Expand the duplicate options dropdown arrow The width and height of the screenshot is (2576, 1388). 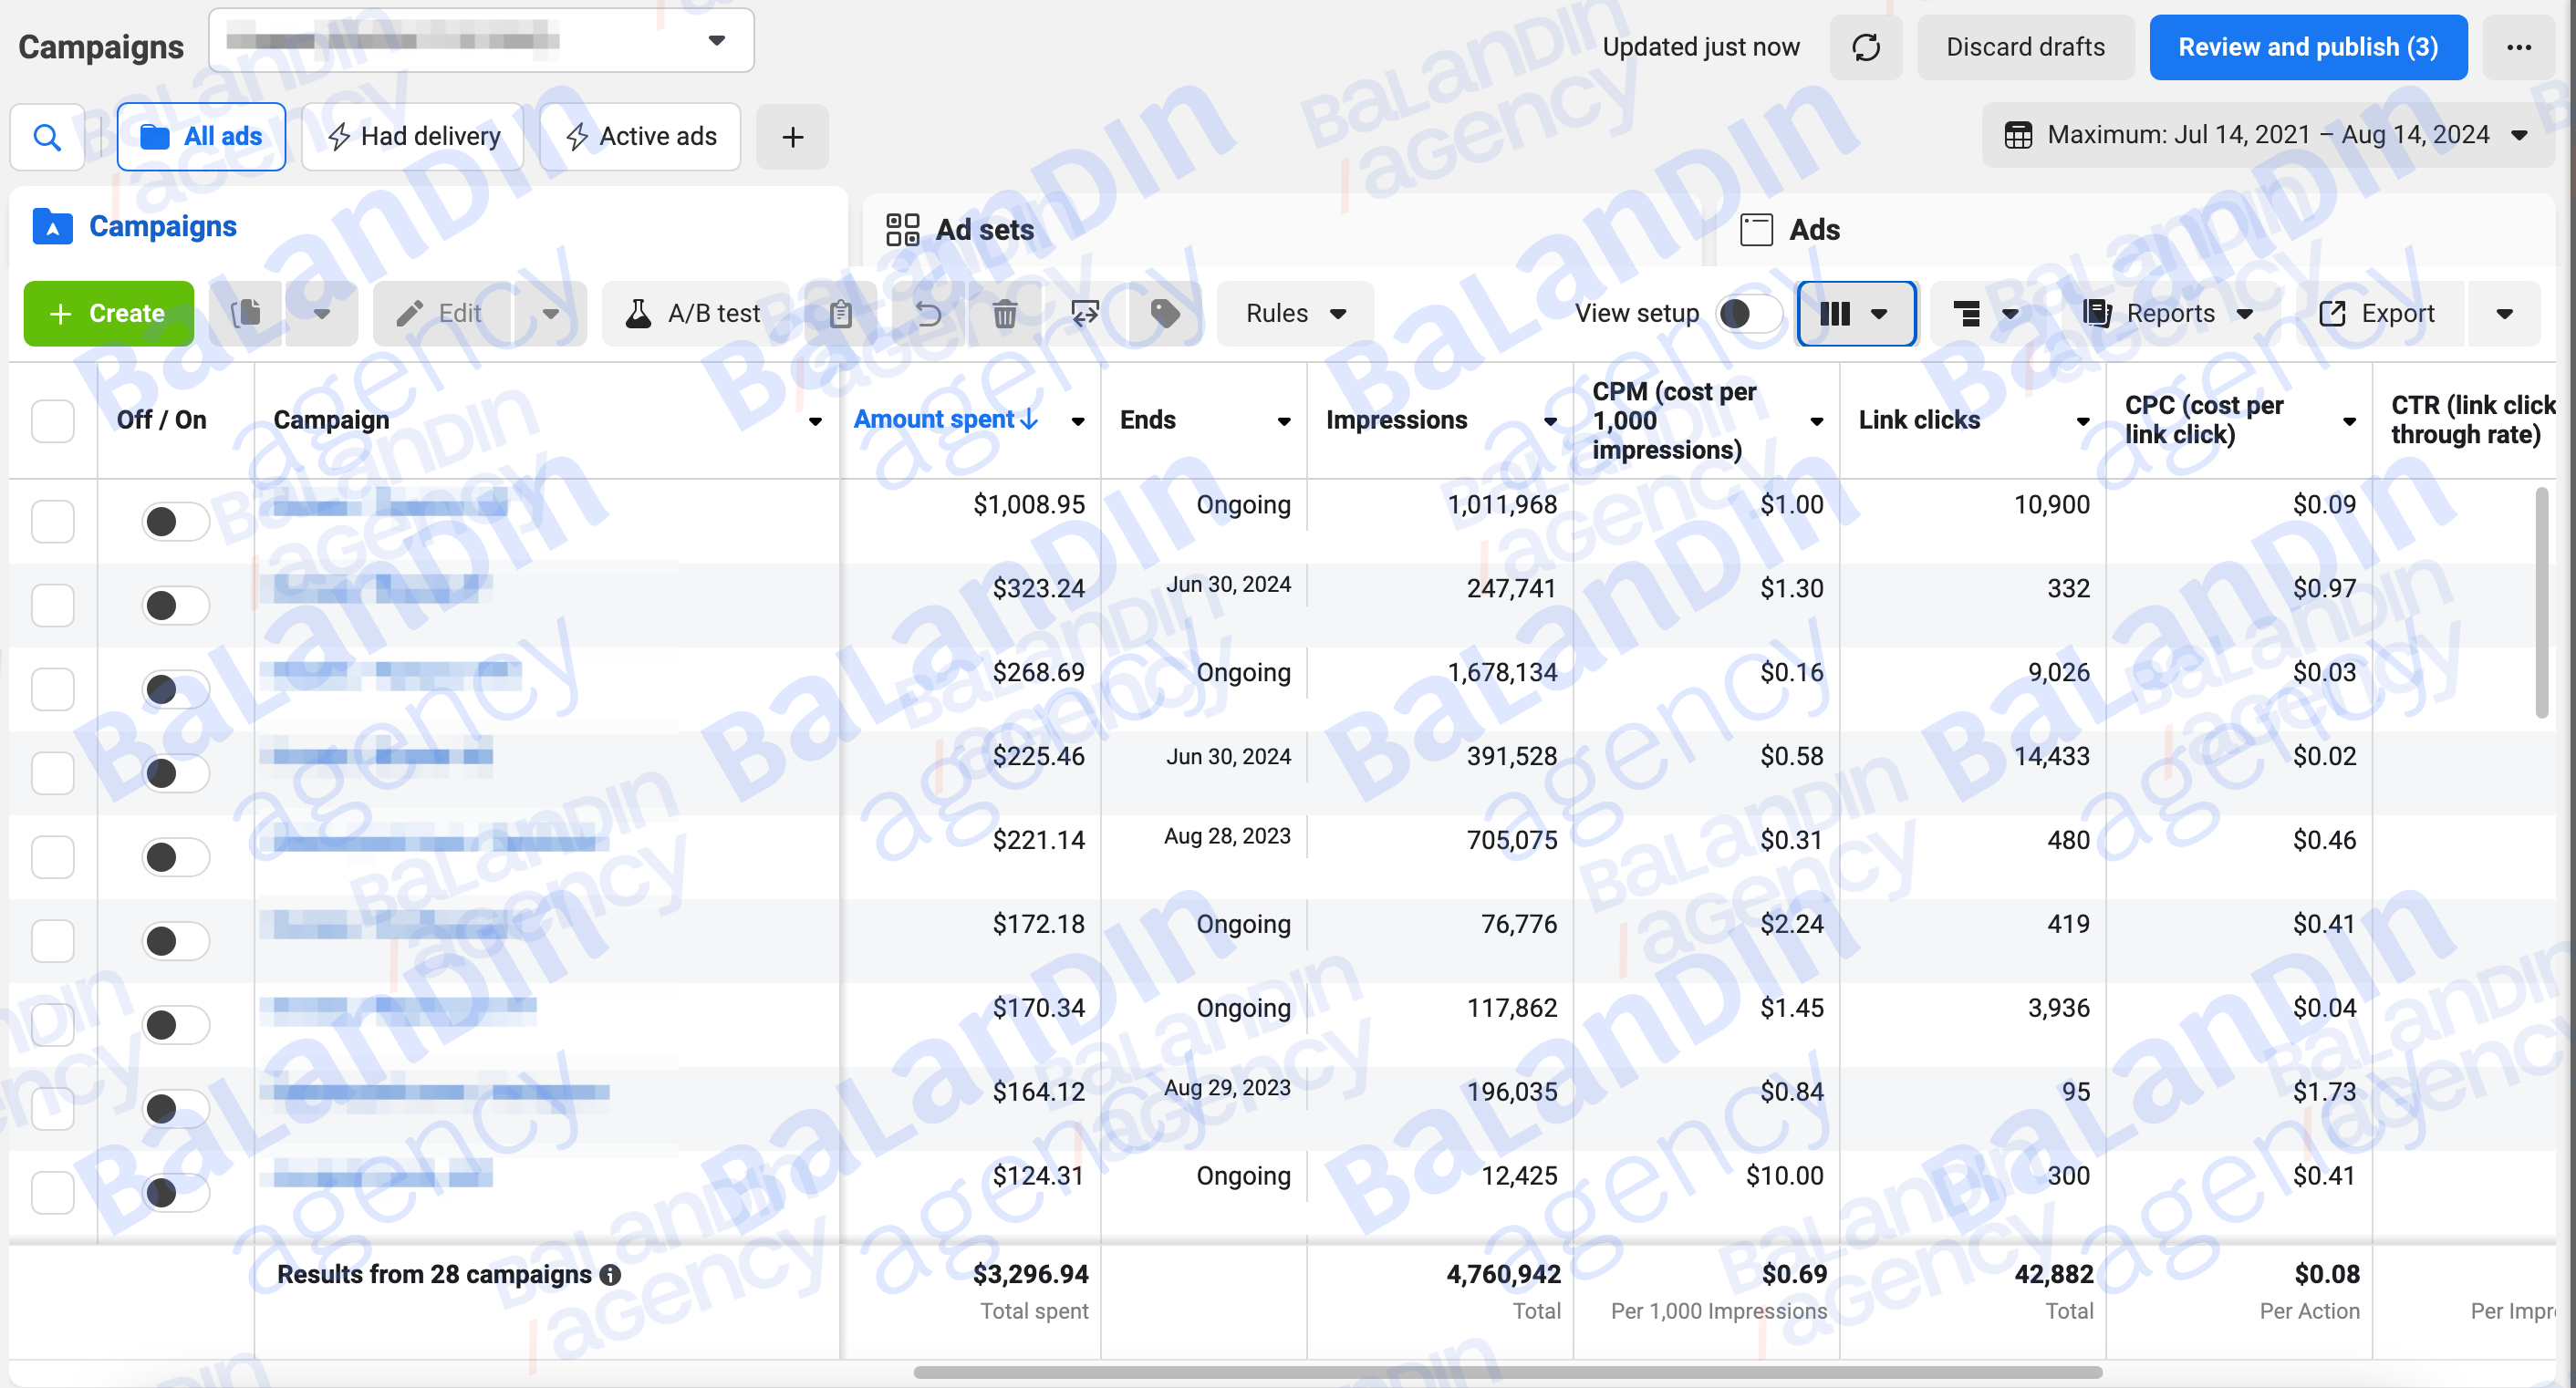(x=321, y=313)
